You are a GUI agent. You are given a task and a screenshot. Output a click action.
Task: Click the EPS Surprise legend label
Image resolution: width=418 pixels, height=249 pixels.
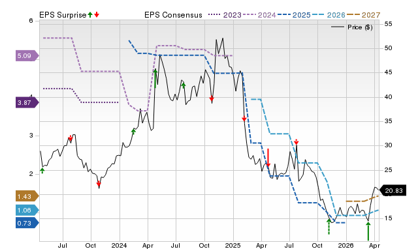(x=63, y=15)
